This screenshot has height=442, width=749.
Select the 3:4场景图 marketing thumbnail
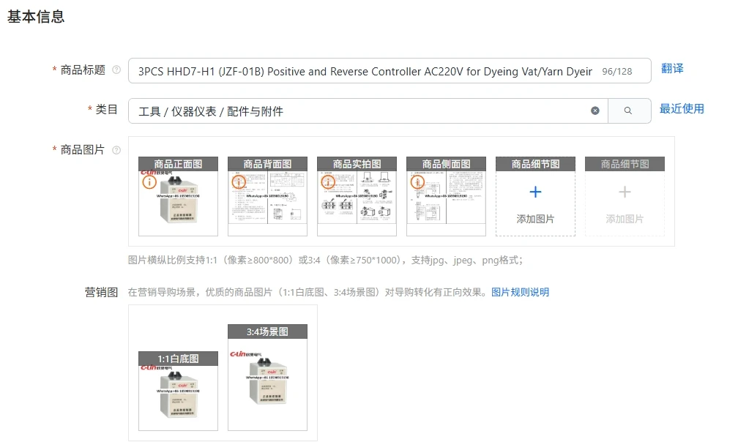(267, 378)
